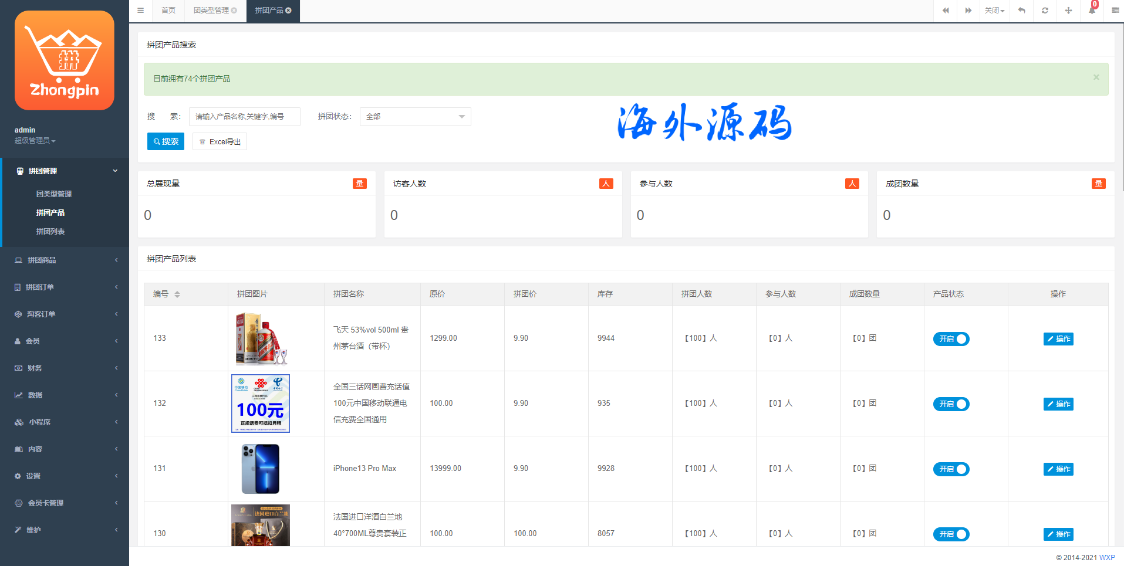Select 拼团列表 in the sidebar

pyautogui.click(x=50, y=232)
